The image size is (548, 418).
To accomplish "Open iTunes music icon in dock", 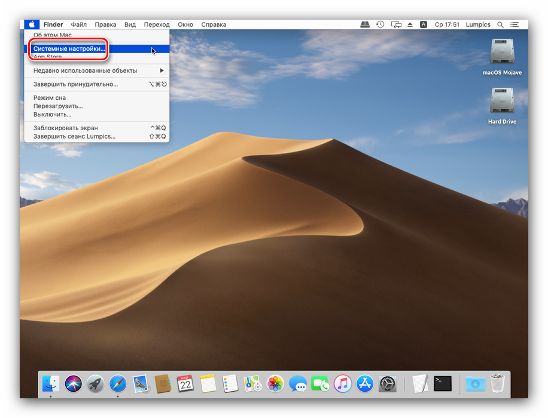I will pyautogui.click(x=342, y=383).
